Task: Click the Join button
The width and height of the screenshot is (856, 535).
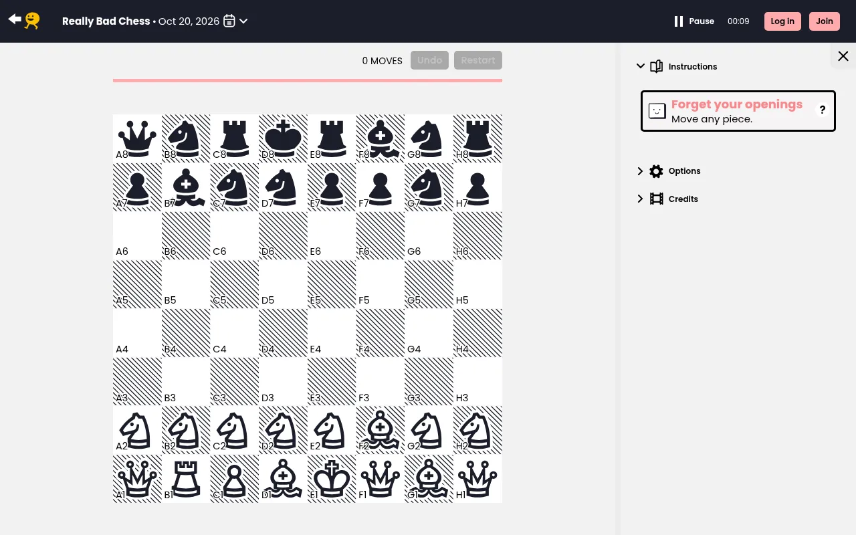Action: pos(825,21)
